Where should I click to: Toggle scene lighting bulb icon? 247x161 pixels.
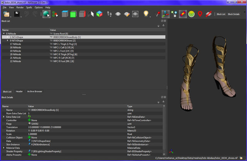click(x=146, y=14)
